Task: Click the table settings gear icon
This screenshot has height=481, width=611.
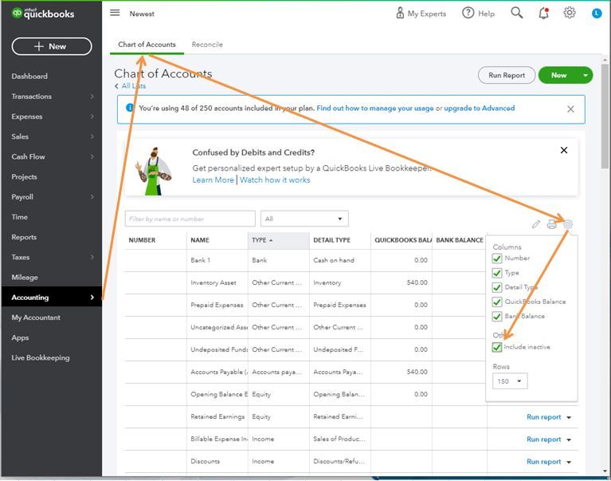Action: pos(568,224)
